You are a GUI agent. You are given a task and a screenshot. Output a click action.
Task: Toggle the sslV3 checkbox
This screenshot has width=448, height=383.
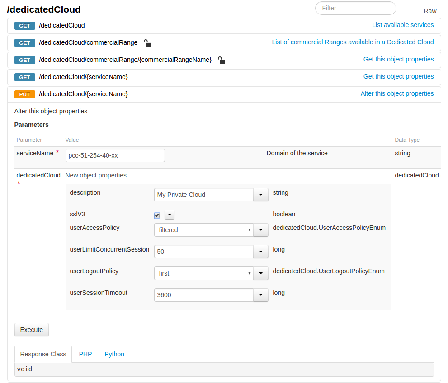157,215
